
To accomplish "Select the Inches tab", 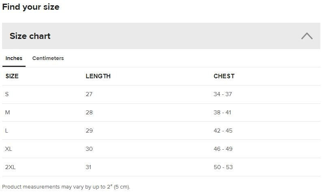I will pyautogui.click(x=14, y=58).
